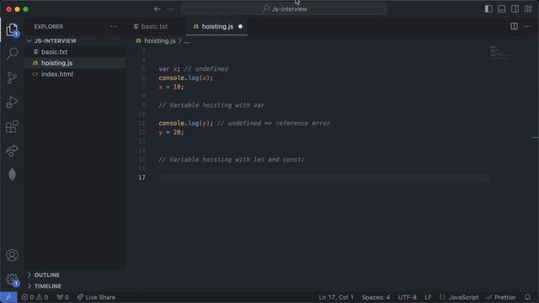Click UTF-8 encoding in status bar
The height and width of the screenshot is (303, 539).
[407, 297]
